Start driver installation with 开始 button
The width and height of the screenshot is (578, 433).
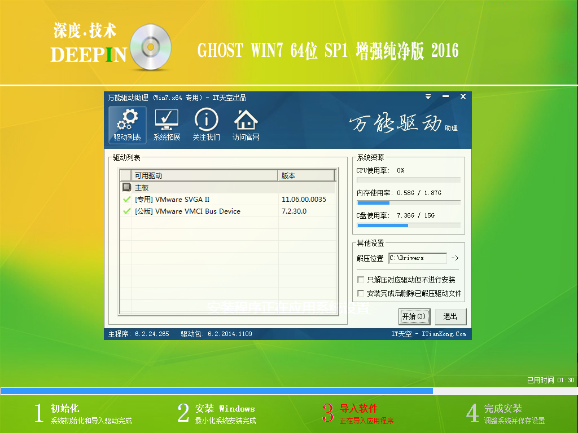(414, 317)
